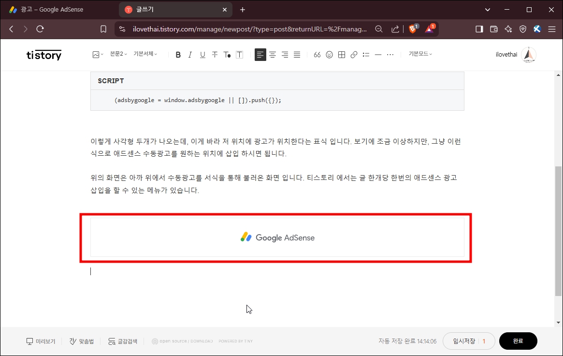Click the 완료 publish button

click(518, 341)
